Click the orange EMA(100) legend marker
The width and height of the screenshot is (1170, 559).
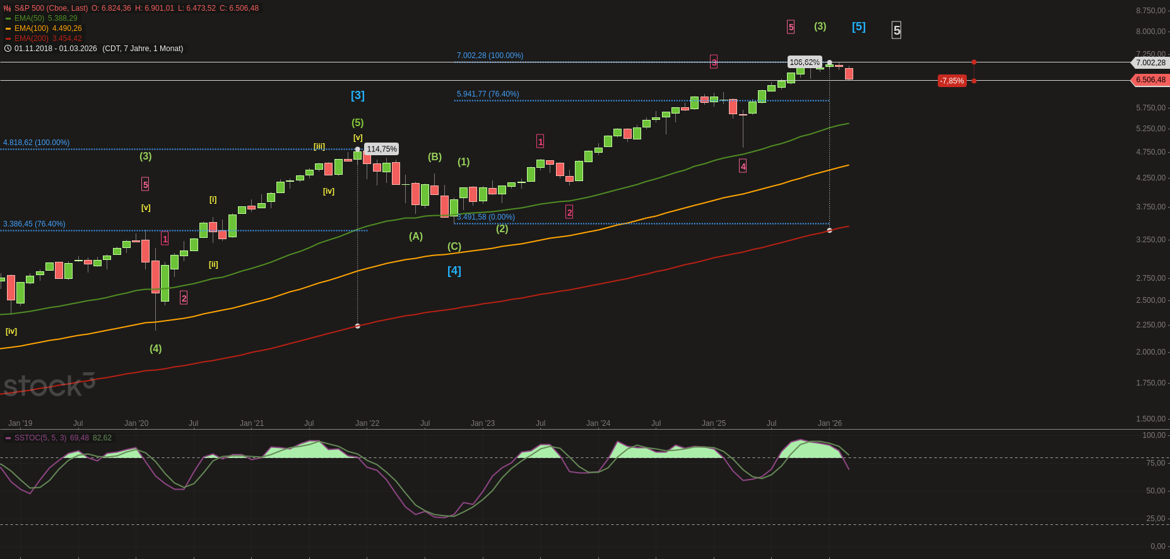click(x=8, y=29)
